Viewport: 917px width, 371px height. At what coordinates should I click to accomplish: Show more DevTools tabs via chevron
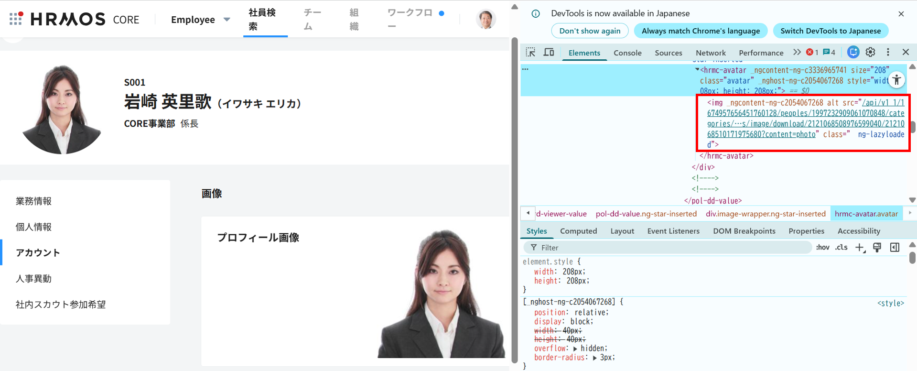click(x=797, y=52)
